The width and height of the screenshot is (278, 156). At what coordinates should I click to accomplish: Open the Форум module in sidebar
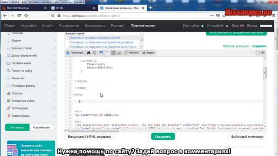16,40
